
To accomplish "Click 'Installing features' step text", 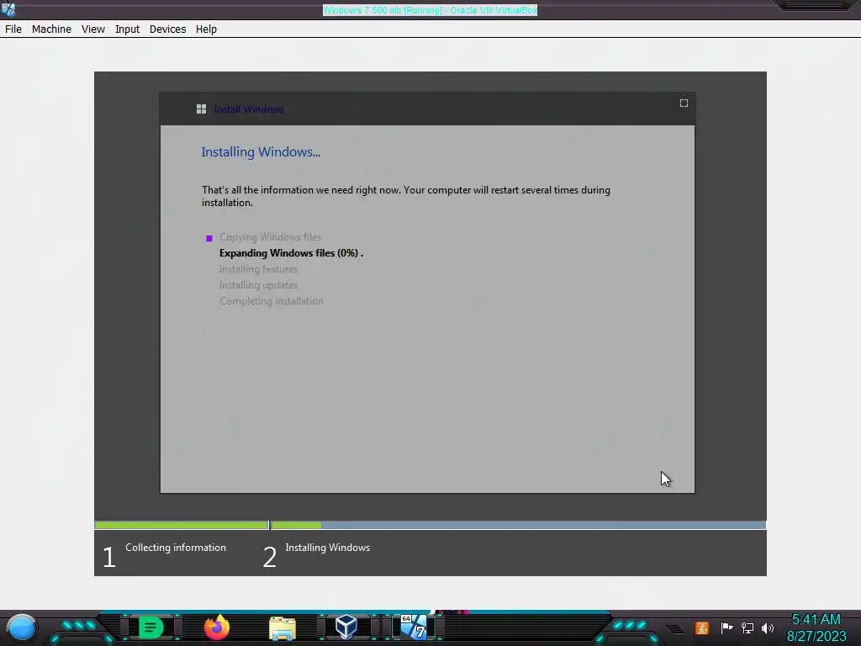I will pyautogui.click(x=258, y=269).
